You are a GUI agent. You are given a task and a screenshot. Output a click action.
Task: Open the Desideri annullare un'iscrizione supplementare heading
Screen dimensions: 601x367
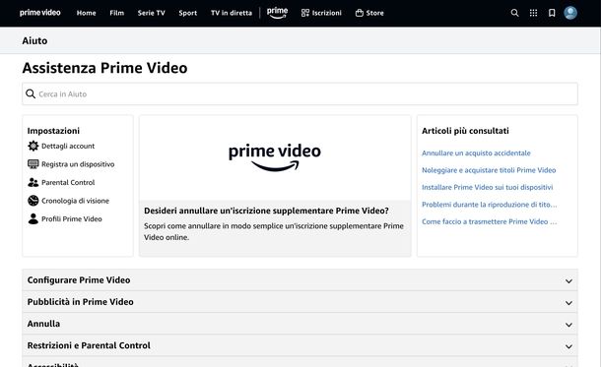(266, 211)
